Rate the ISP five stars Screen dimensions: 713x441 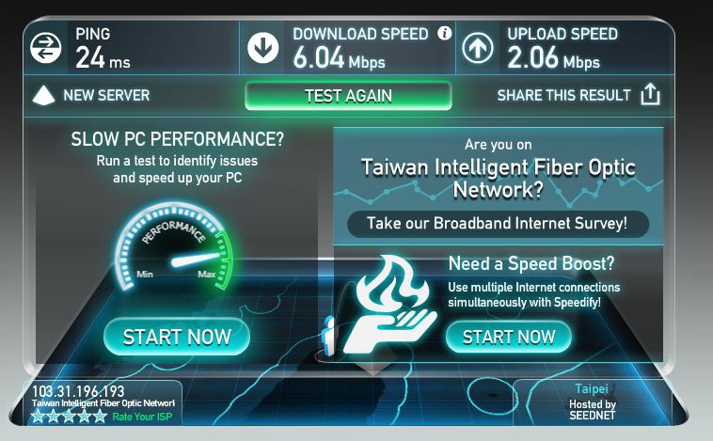point(100,416)
